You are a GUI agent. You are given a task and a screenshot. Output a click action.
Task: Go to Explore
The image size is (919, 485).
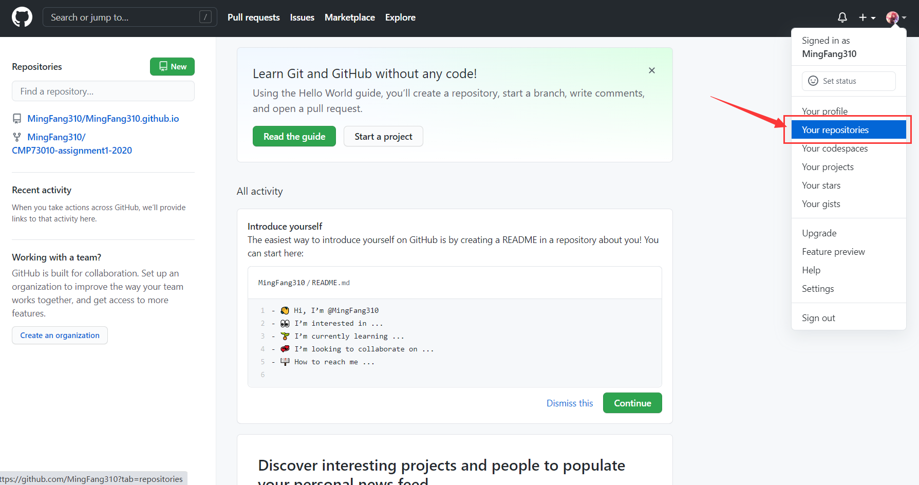[x=400, y=17]
